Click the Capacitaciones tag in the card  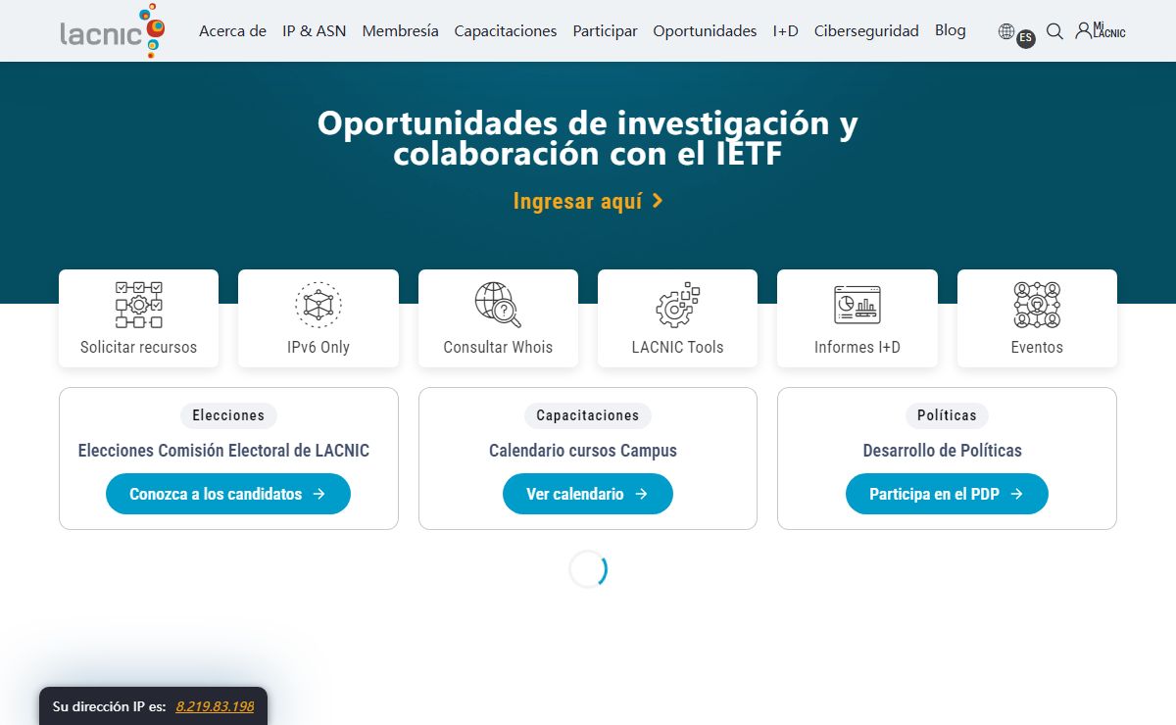(x=588, y=415)
